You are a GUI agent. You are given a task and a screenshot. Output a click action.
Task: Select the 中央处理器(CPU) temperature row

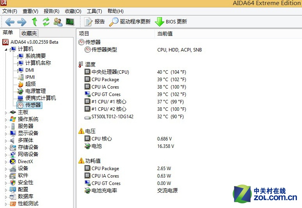click(135, 72)
